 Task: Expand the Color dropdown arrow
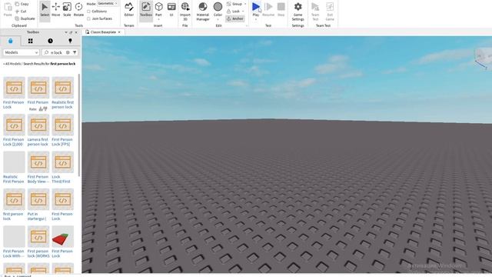(x=218, y=19)
